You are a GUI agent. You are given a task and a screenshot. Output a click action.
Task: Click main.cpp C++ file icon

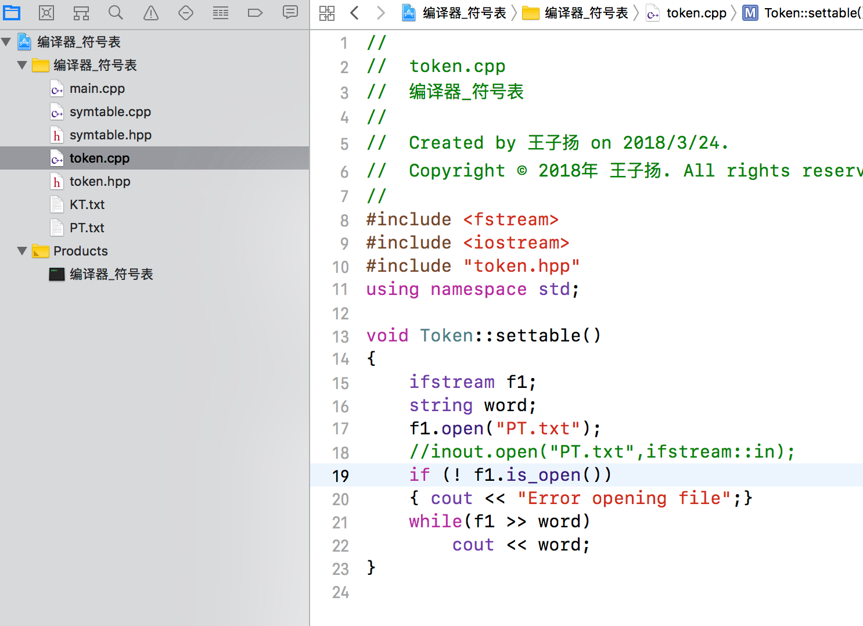coord(57,89)
